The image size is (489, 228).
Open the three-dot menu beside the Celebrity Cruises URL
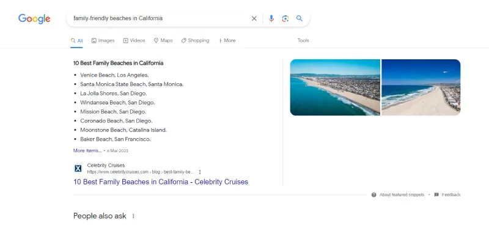(x=200, y=172)
